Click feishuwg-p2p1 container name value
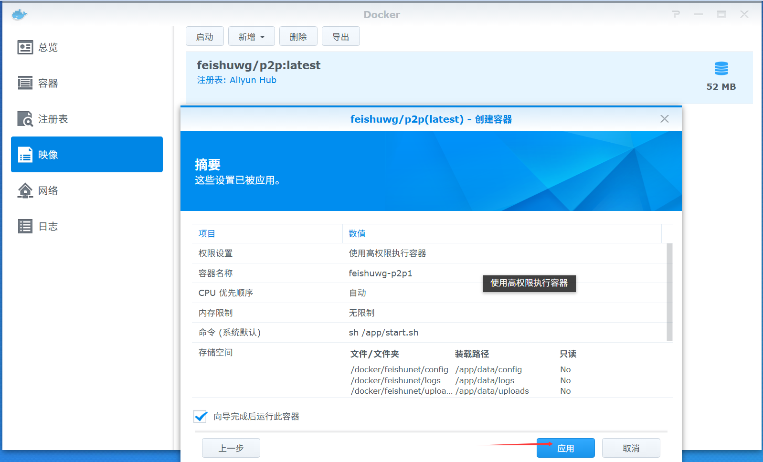The height and width of the screenshot is (462, 763). [381, 273]
